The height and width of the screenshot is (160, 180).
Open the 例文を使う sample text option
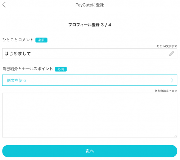click(90, 80)
